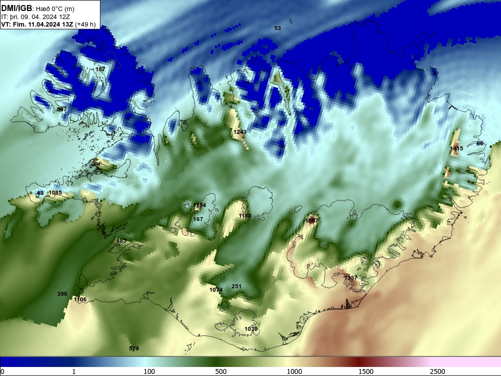
Task: Click the color scale label 1500
Action: click(366, 371)
